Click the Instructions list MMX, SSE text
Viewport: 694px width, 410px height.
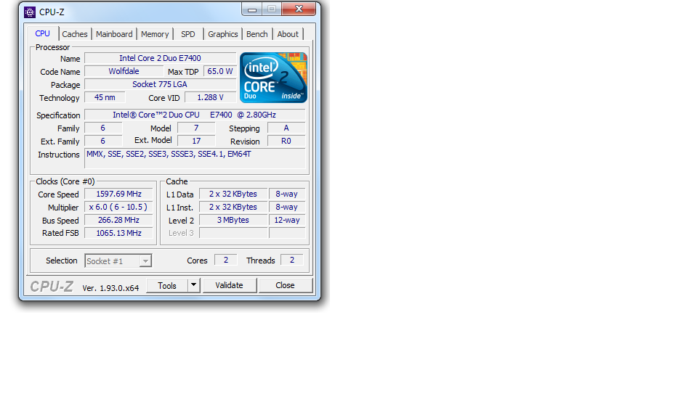(195, 158)
